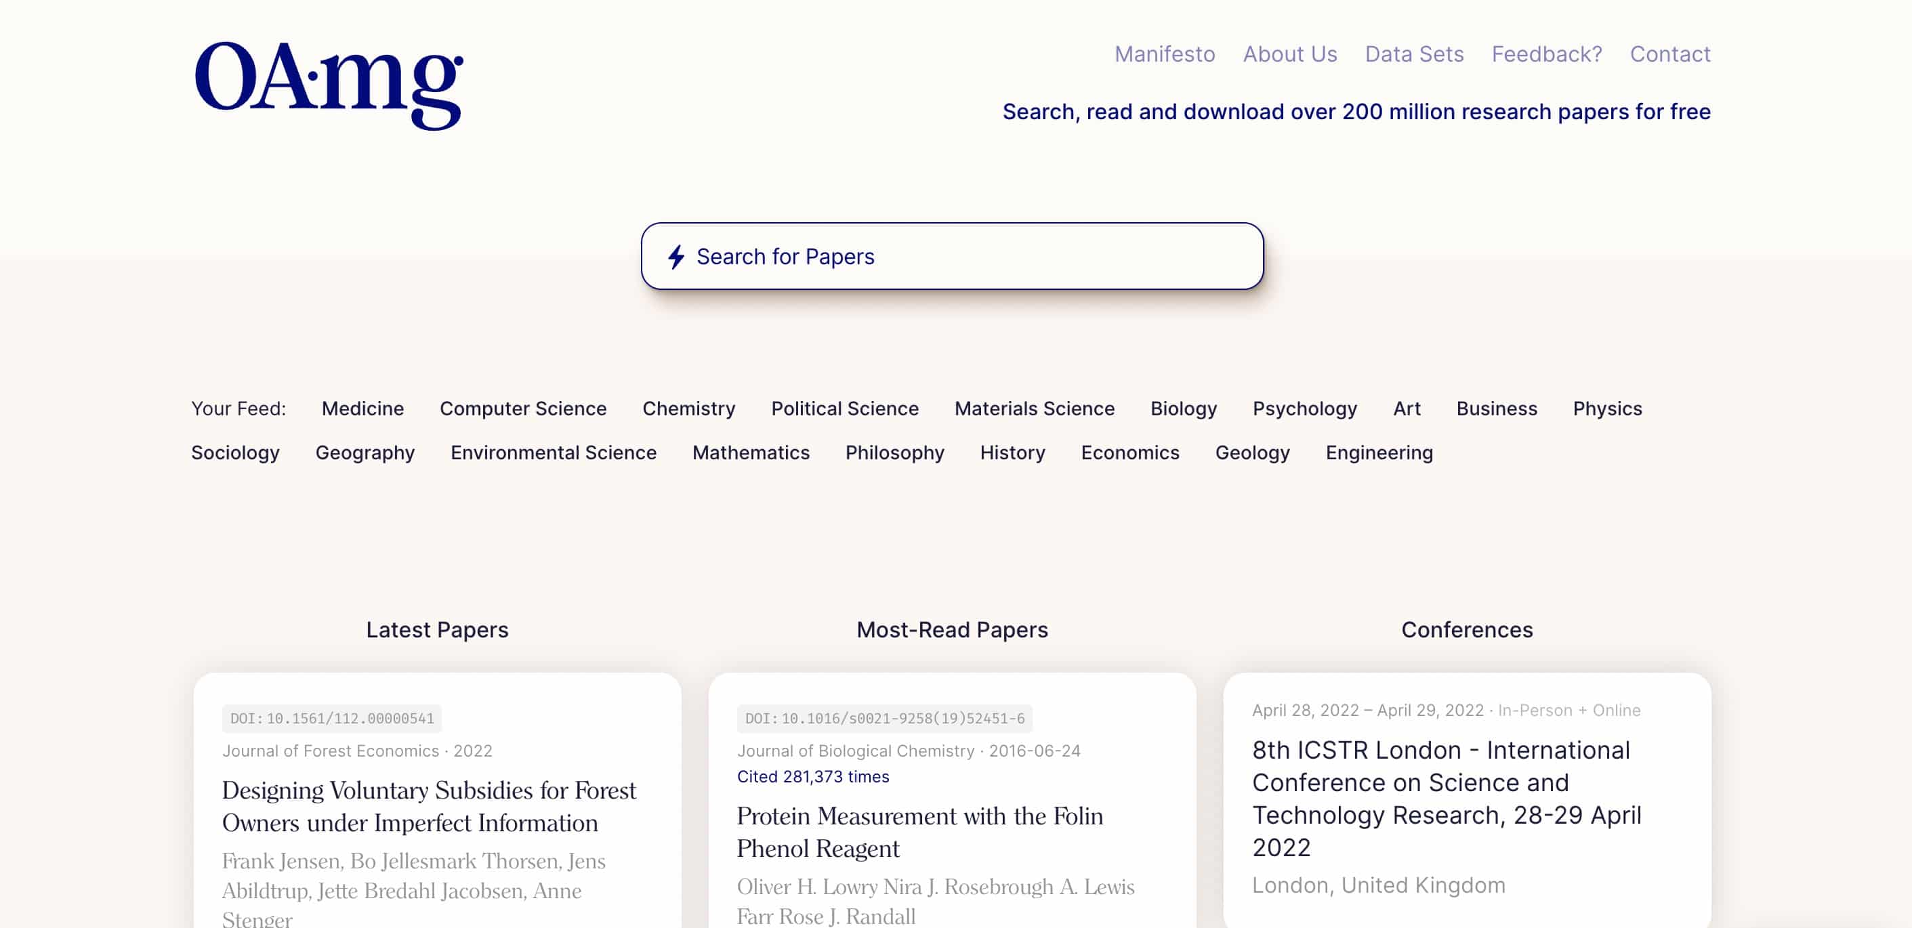Select Psychology in your feed
The height and width of the screenshot is (928, 1912).
(x=1305, y=408)
